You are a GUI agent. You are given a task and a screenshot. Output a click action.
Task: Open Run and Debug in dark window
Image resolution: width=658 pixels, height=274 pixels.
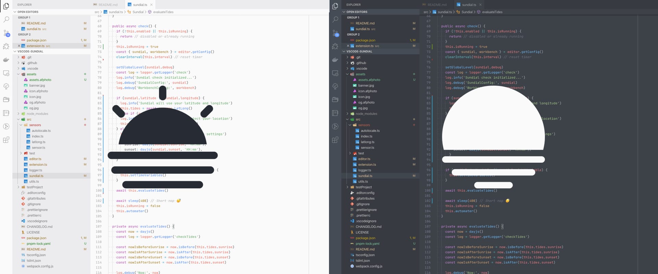[335, 46]
